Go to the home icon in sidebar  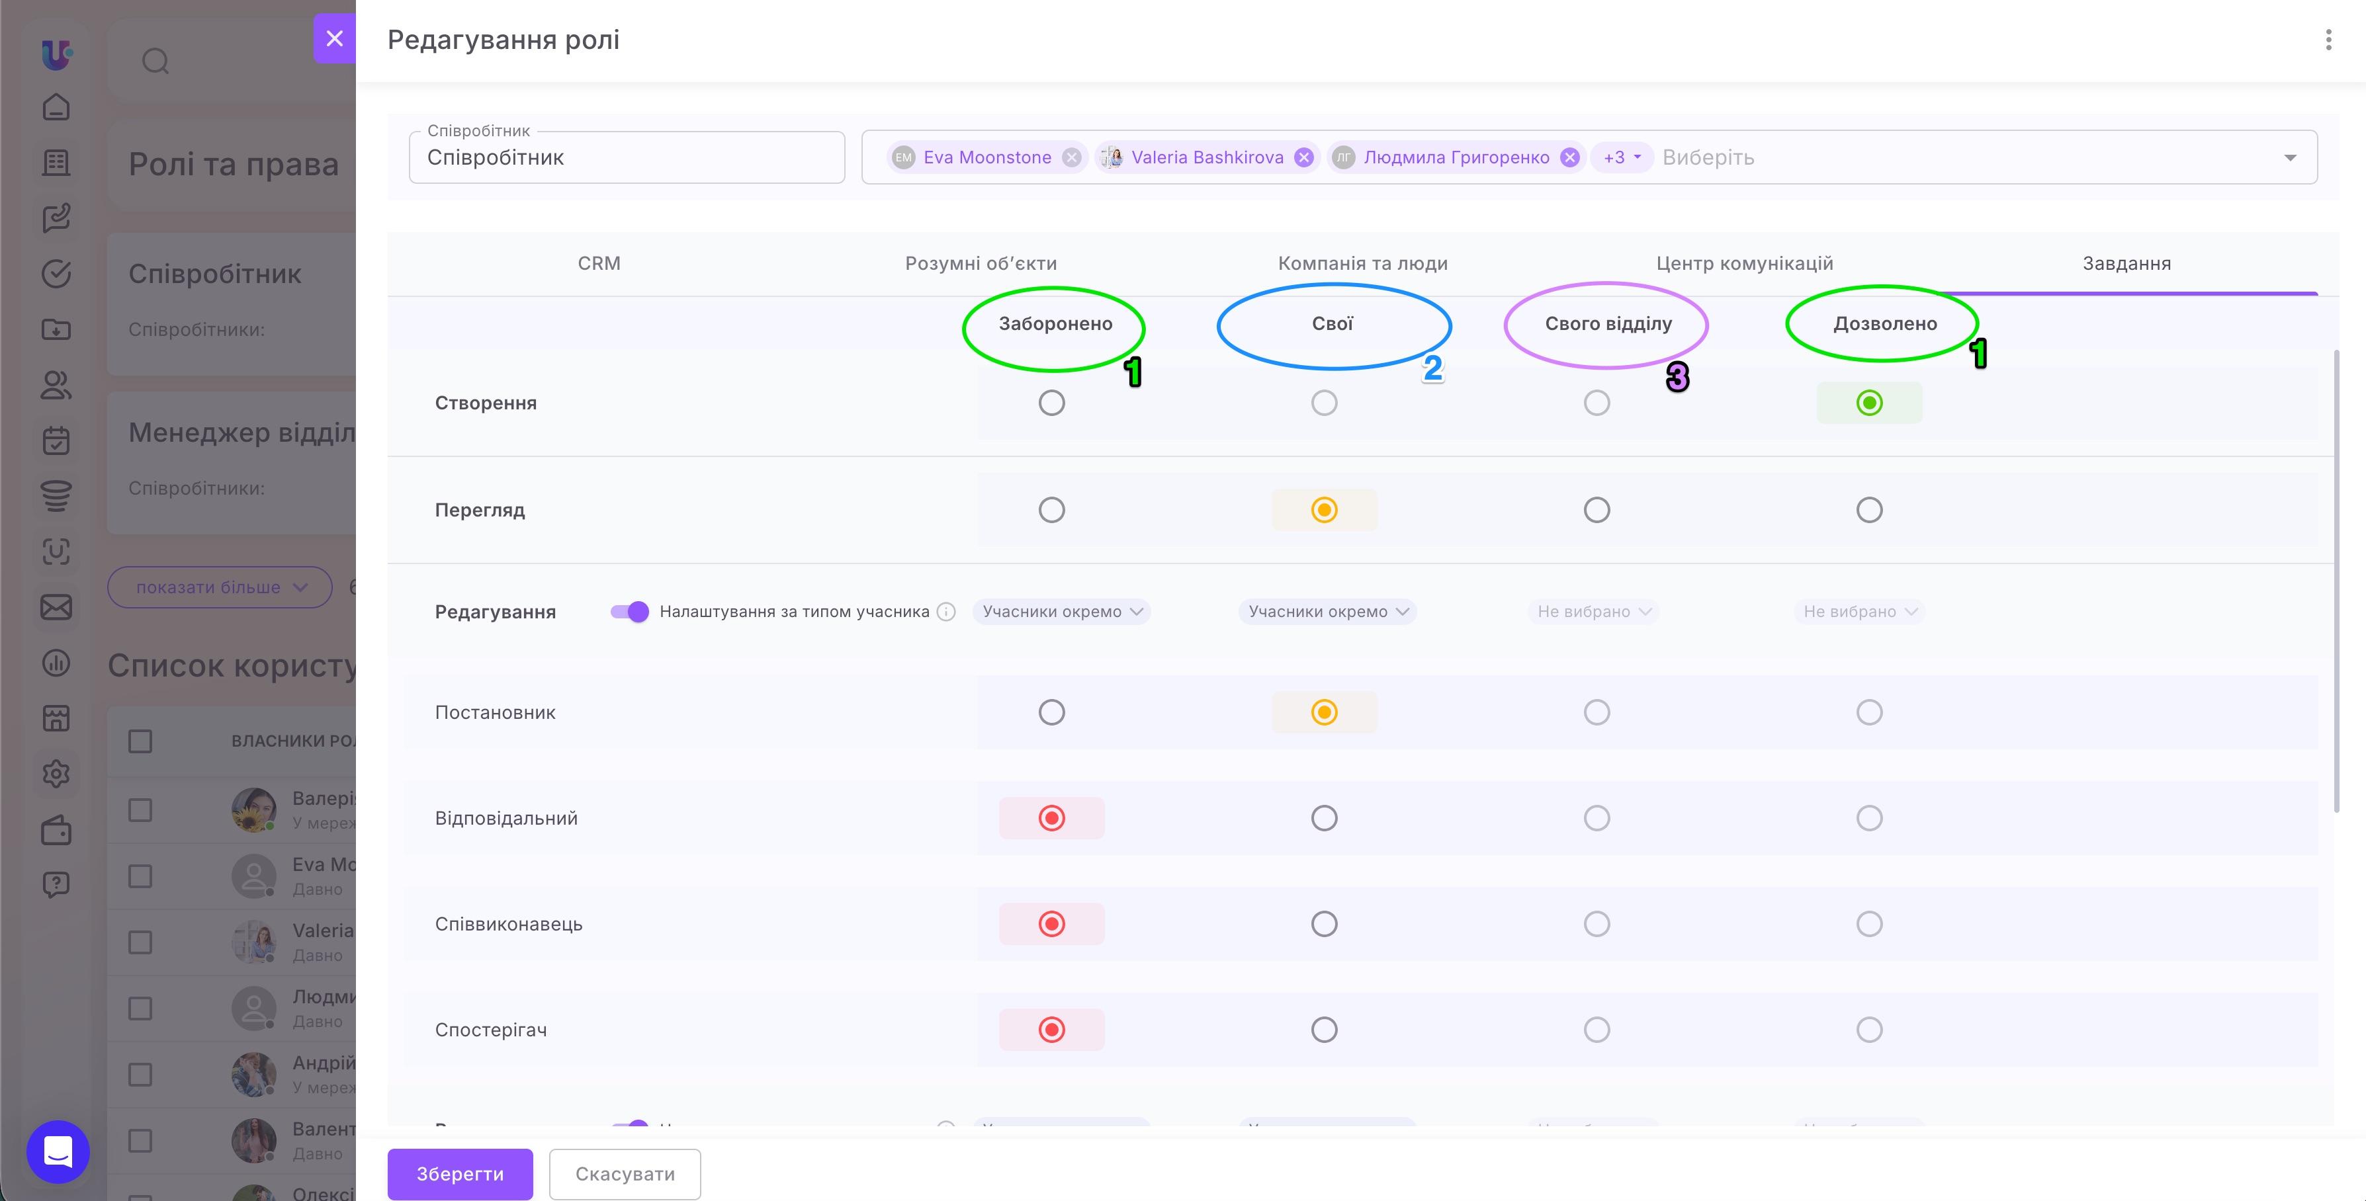coord(56,106)
